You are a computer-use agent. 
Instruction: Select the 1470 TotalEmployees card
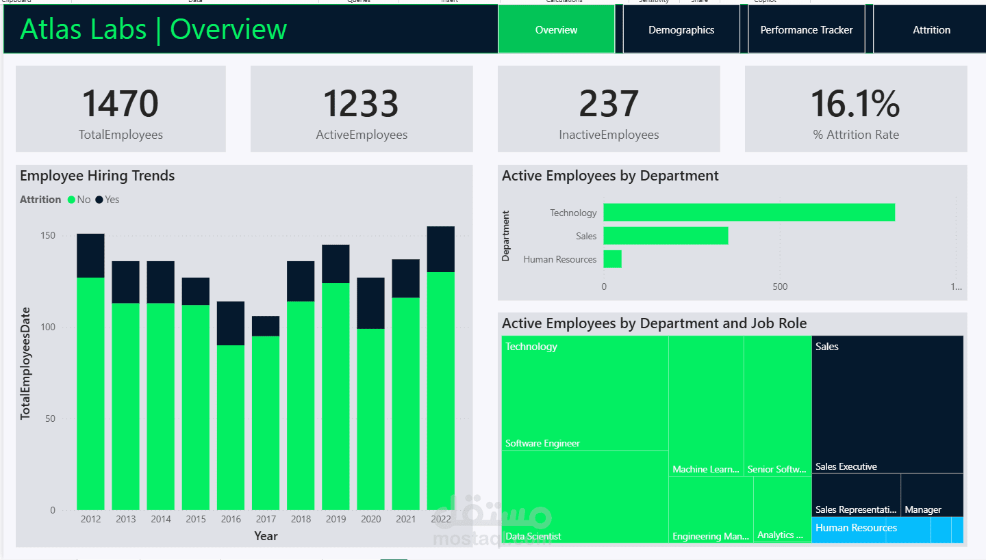pyautogui.click(x=121, y=109)
